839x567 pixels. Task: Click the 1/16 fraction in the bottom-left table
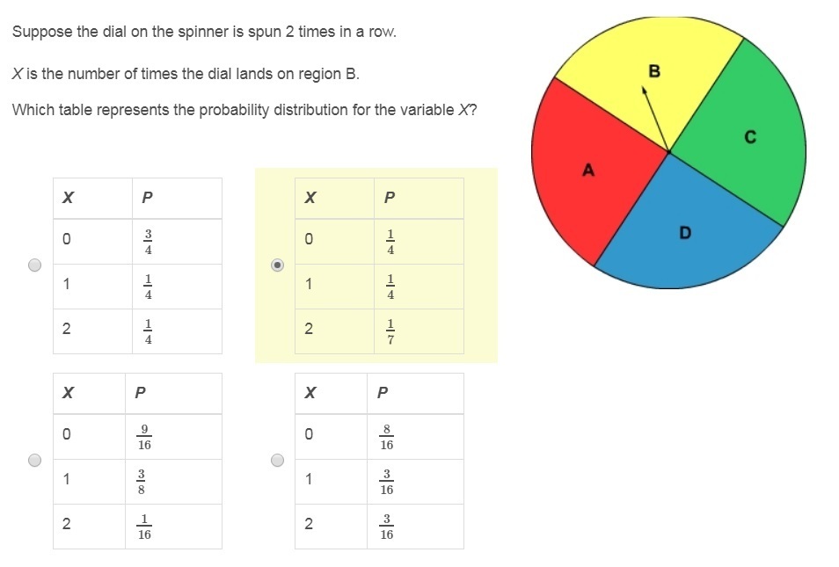click(x=144, y=527)
